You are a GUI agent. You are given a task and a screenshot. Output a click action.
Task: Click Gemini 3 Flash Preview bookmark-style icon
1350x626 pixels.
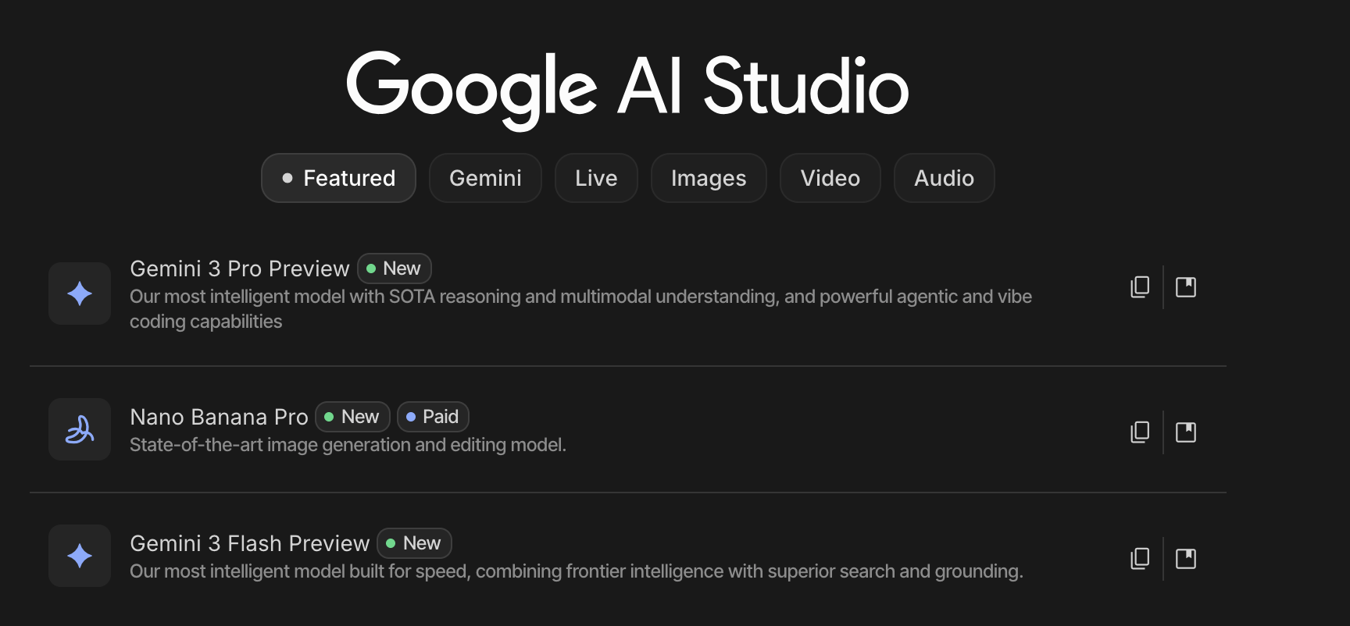click(1186, 559)
